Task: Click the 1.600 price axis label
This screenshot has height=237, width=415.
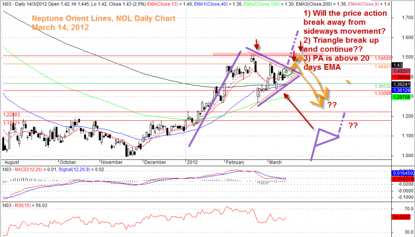Action: pos(407,37)
